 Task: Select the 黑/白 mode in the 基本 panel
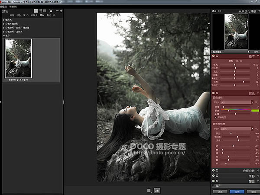pyautogui.click(x=239, y=61)
